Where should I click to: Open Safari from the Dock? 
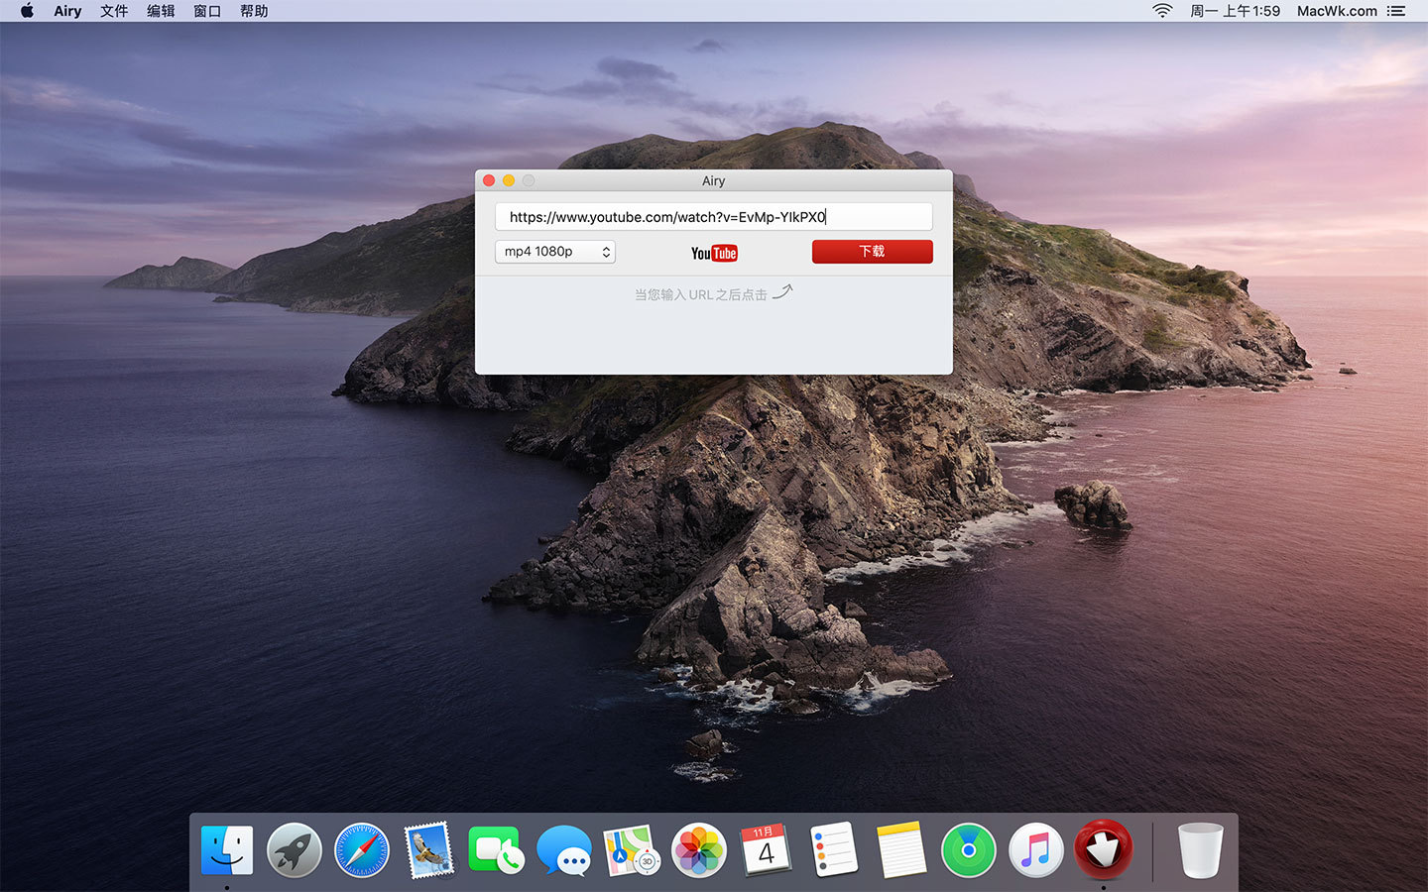[x=362, y=850]
